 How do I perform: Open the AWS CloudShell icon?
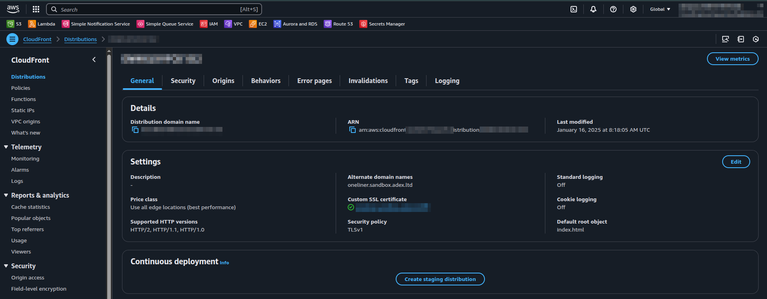573,9
